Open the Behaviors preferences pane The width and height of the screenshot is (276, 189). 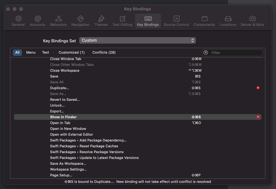pyautogui.click(x=58, y=21)
